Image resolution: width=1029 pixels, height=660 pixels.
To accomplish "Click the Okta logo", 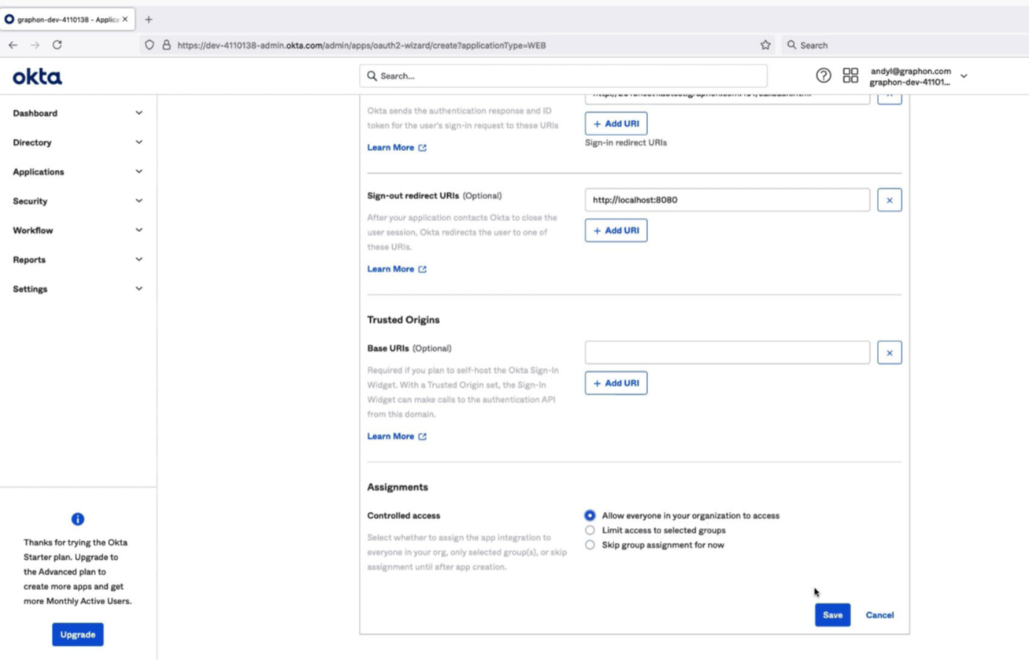I will pos(37,76).
